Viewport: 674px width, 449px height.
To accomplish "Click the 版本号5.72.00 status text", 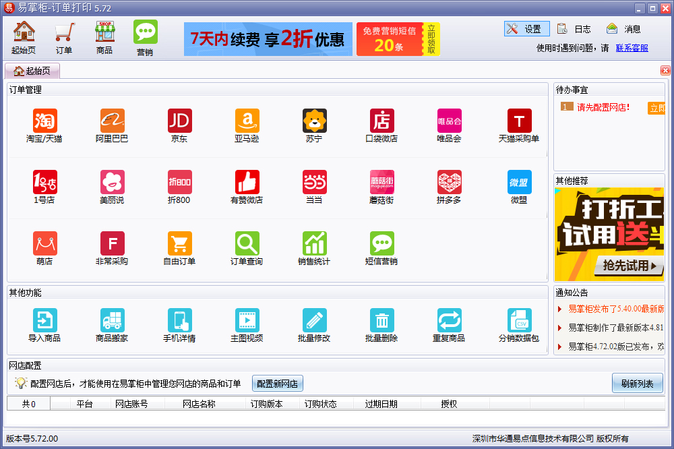I will (32, 439).
